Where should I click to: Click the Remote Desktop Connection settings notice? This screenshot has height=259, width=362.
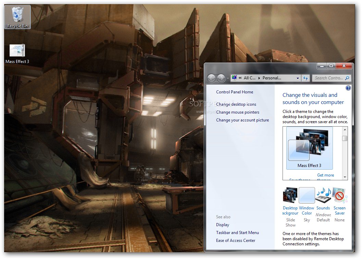313,239
